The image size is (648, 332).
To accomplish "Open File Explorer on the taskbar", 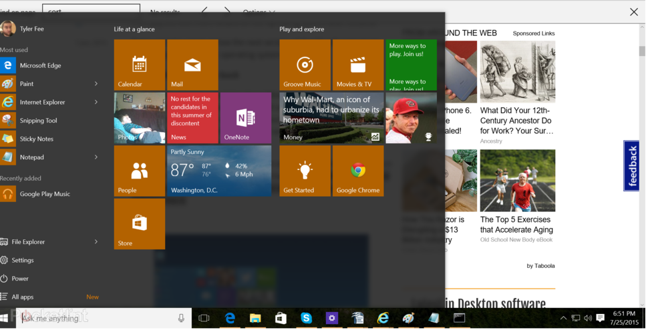I will [x=255, y=318].
